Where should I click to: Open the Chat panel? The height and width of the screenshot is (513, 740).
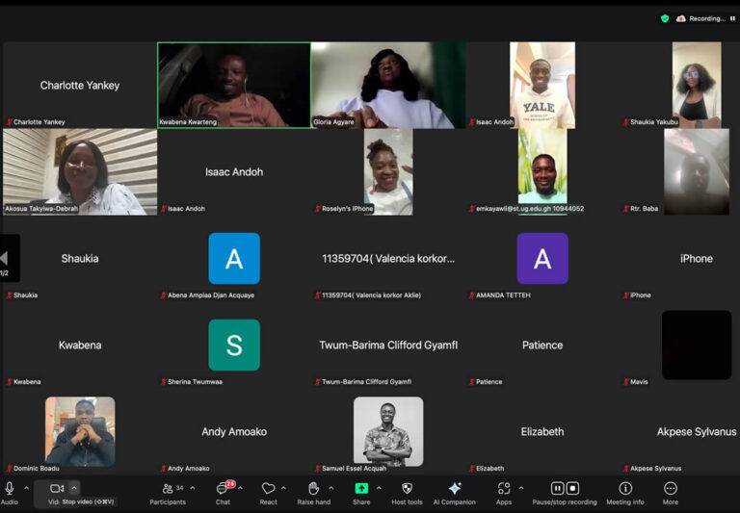[x=223, y=489]
